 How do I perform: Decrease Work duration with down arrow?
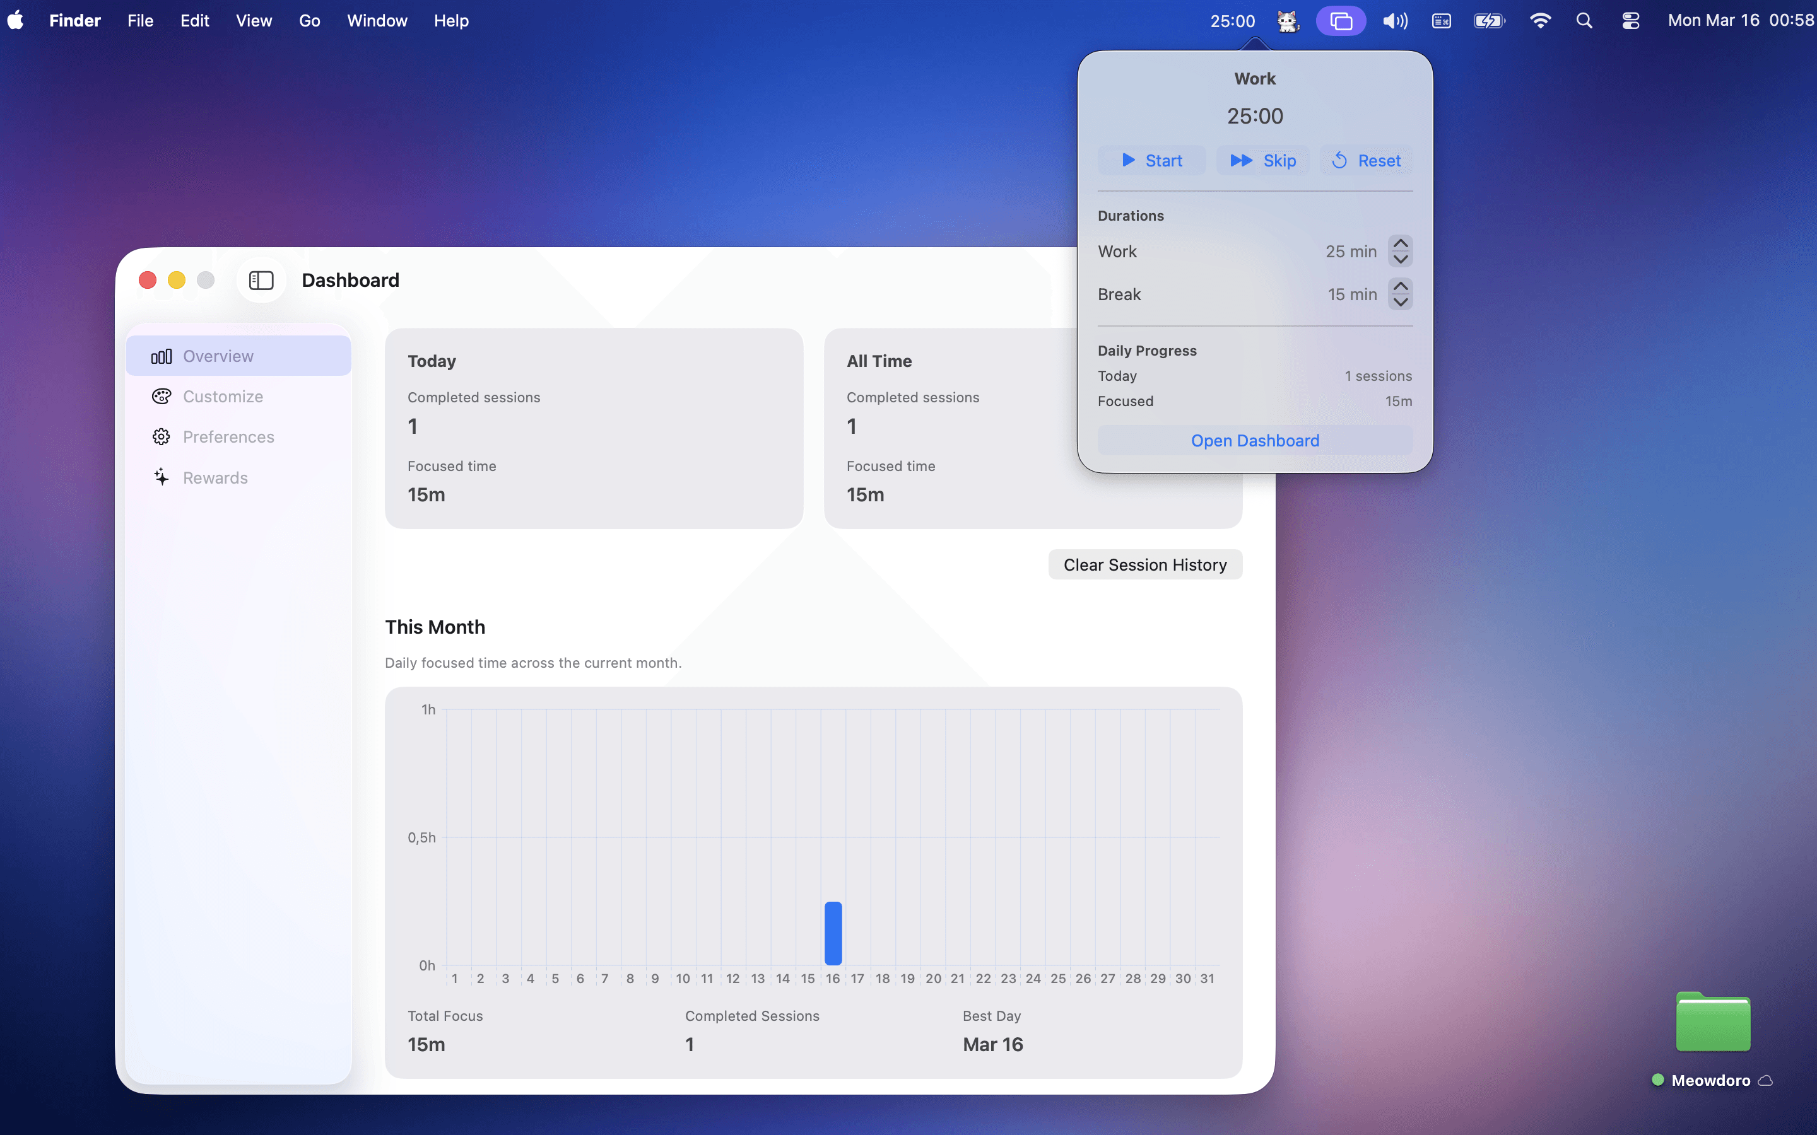tap(1401, 260)
